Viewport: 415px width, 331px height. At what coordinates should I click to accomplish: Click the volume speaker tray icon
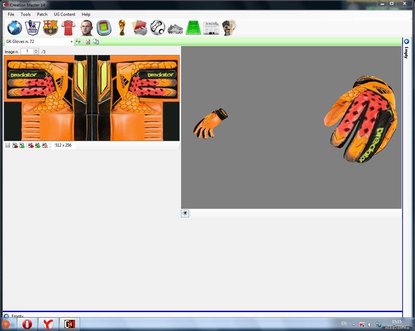pyautogui.click(x=370, y=324)
